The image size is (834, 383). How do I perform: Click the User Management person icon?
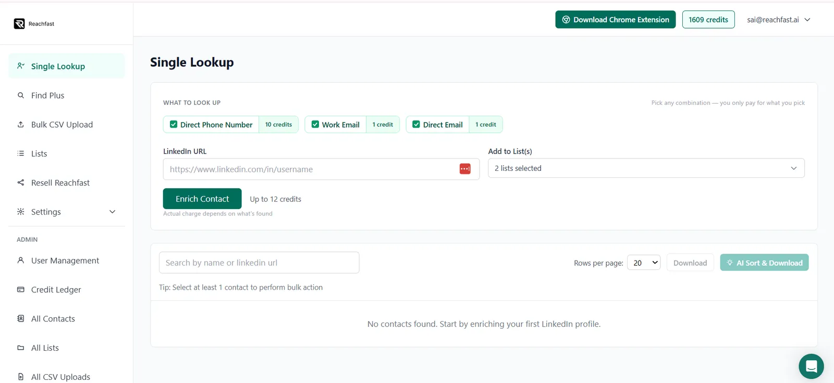click(21, 260)
